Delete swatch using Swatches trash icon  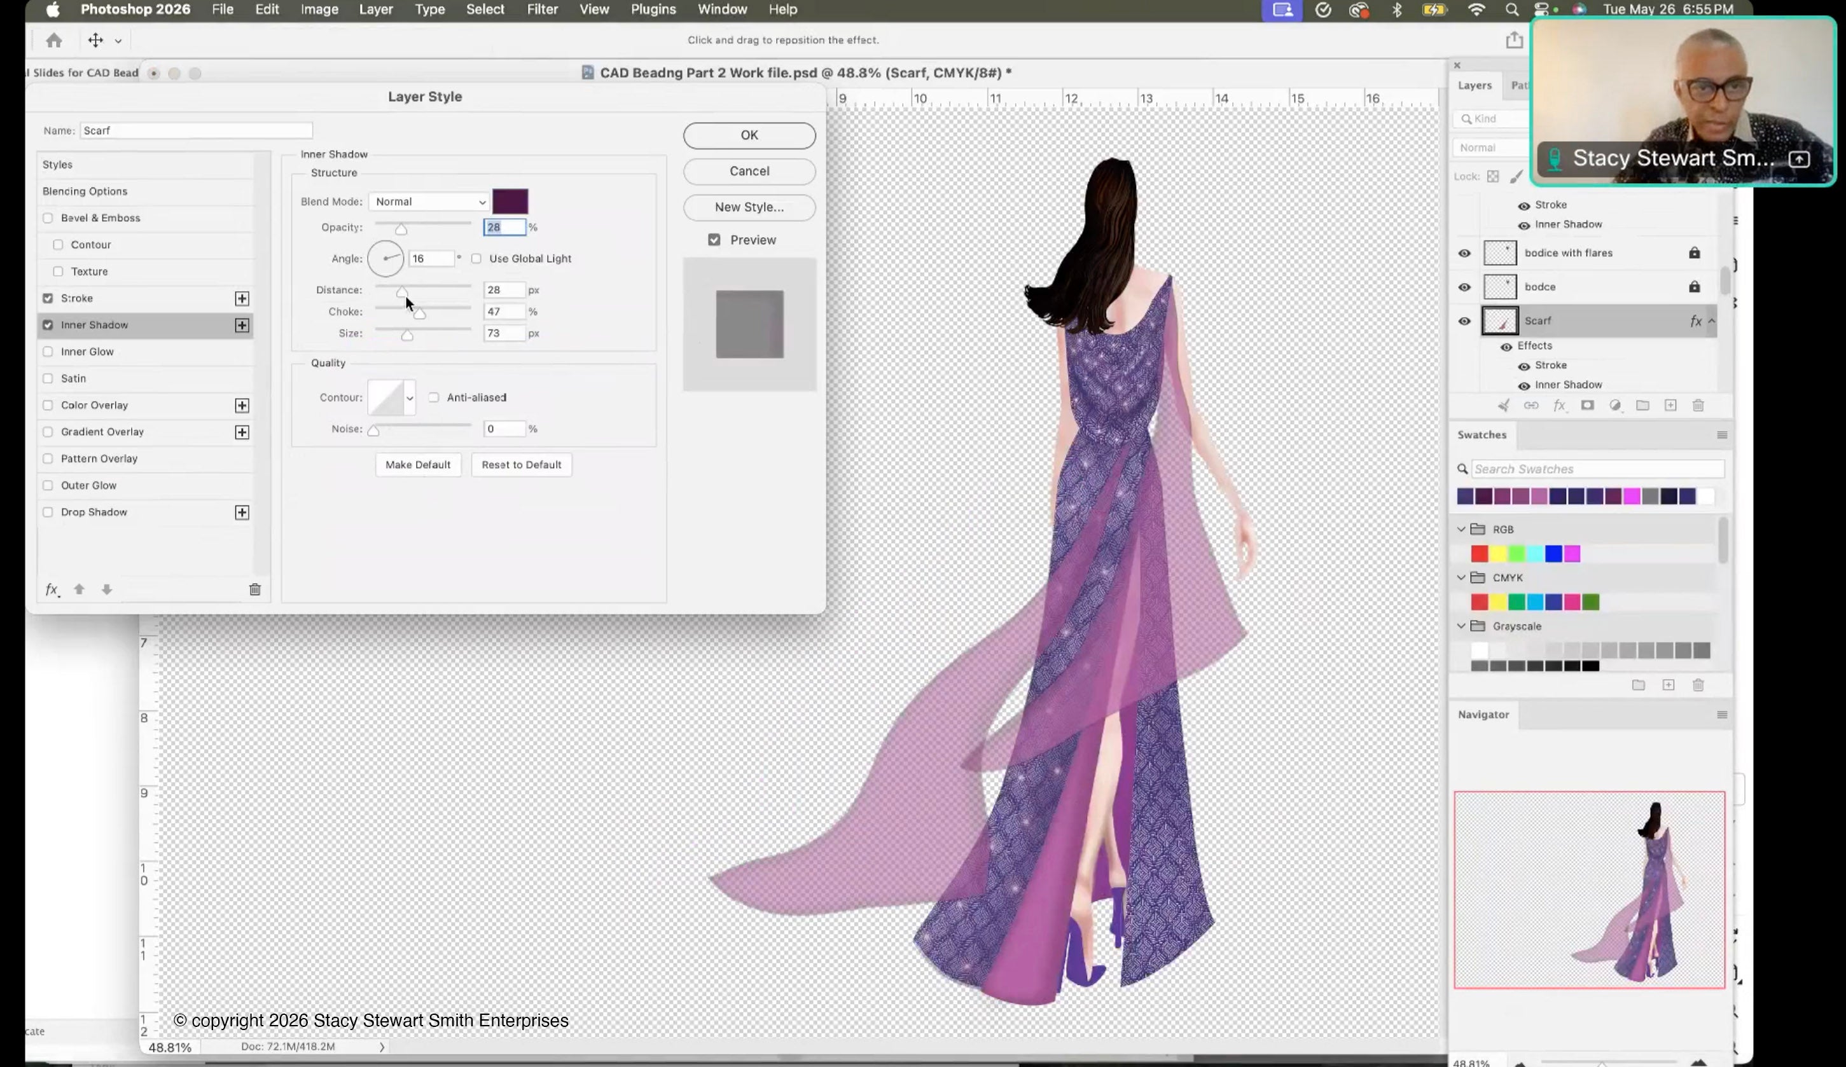click(x=1698, y=685)
